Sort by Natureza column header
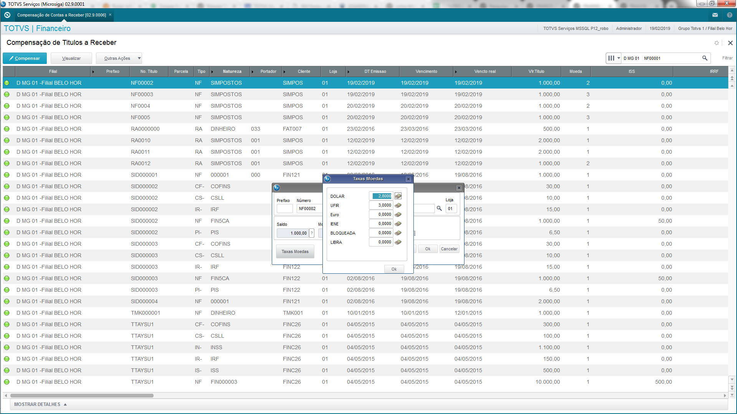This screenshot has width=737, height=414. click(x=232, y=71)
